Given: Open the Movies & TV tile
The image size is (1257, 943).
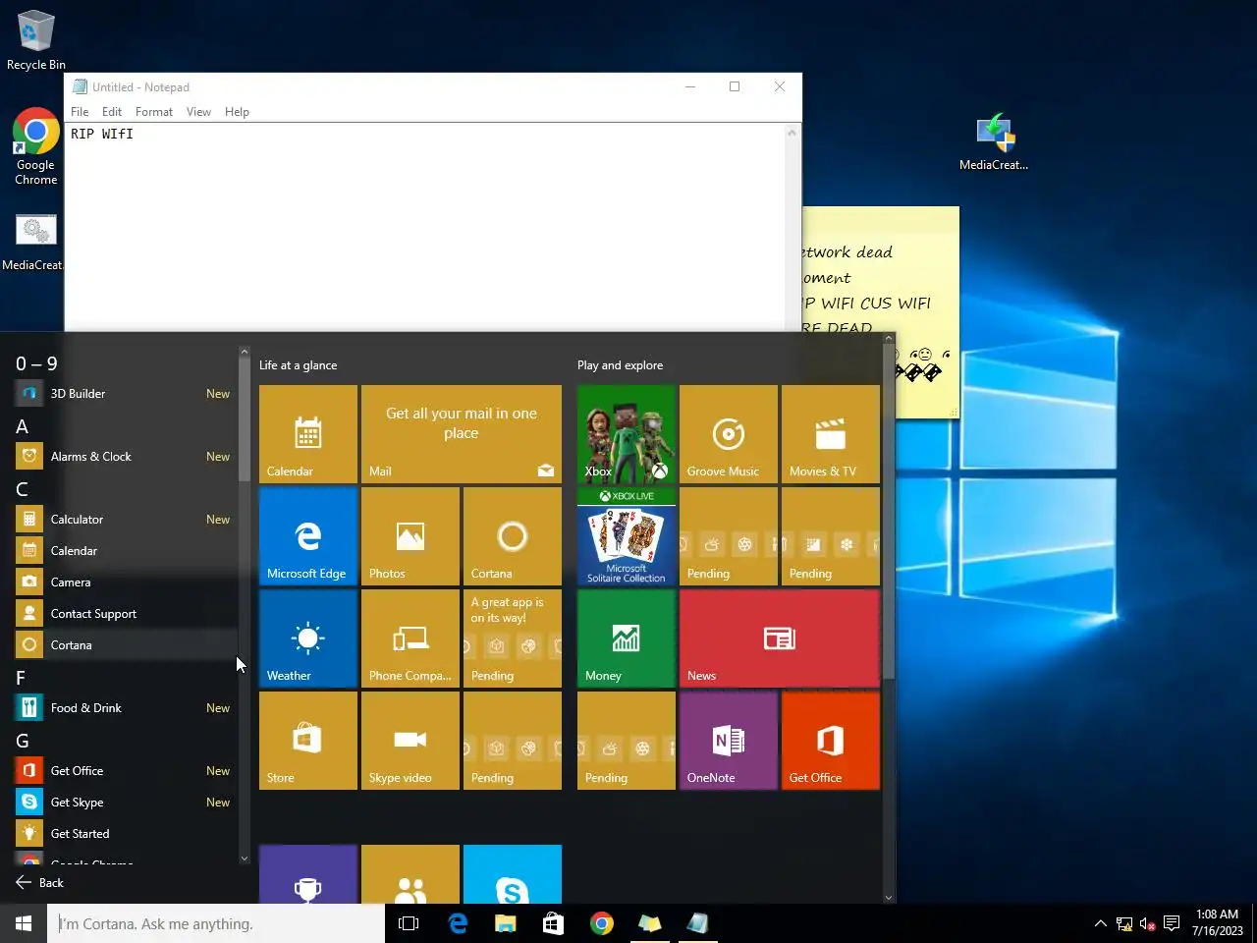Looking at the screenshot, I should tap(831, 434).
